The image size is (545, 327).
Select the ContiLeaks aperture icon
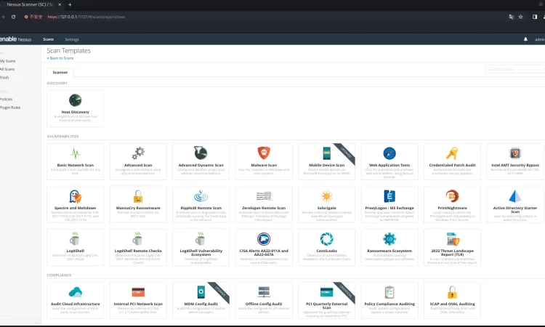click(326, 239)
